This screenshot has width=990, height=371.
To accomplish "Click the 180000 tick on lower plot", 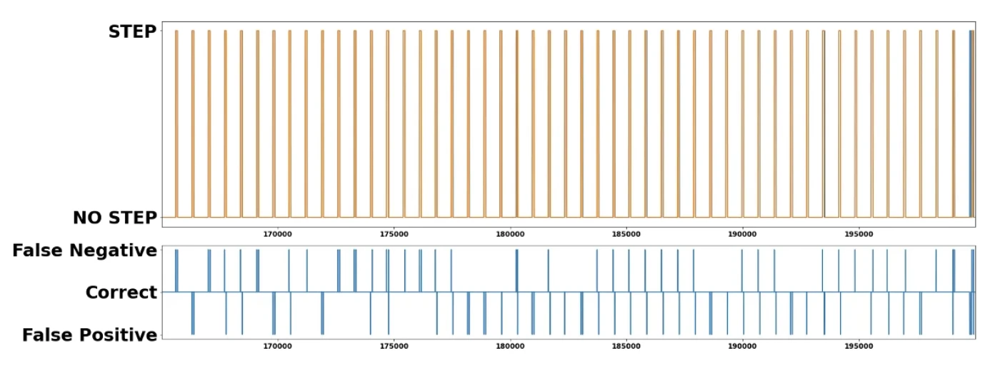I will (509, 346).
